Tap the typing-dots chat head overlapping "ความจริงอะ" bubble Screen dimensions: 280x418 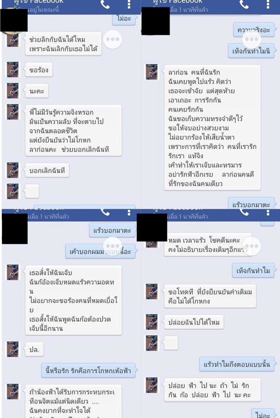(x=251, y=40)
